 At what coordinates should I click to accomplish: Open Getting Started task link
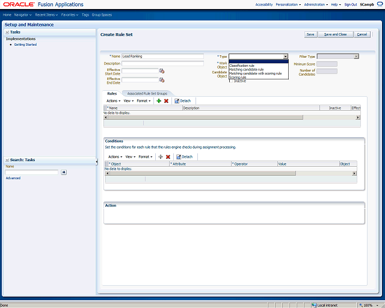click(25, 45)
